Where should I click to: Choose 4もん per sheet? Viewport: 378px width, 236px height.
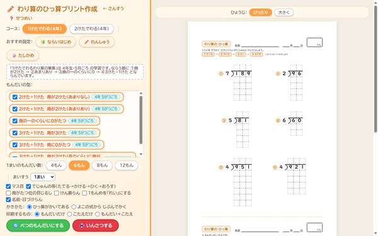[x=56, y=166]
